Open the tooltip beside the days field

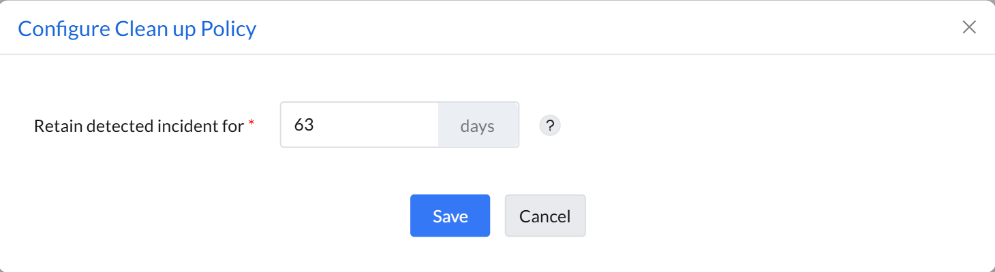pos(550,126)
